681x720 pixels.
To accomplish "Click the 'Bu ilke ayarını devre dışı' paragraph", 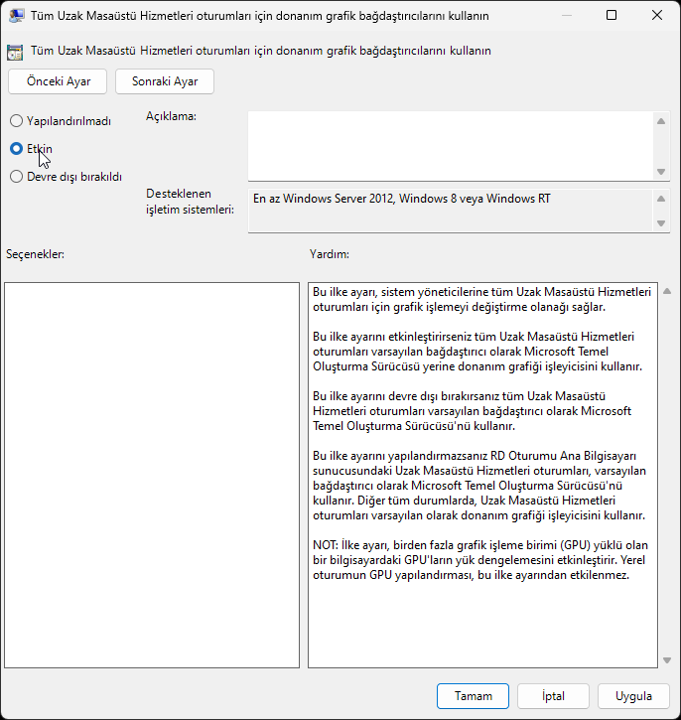I will coord(473,411).
